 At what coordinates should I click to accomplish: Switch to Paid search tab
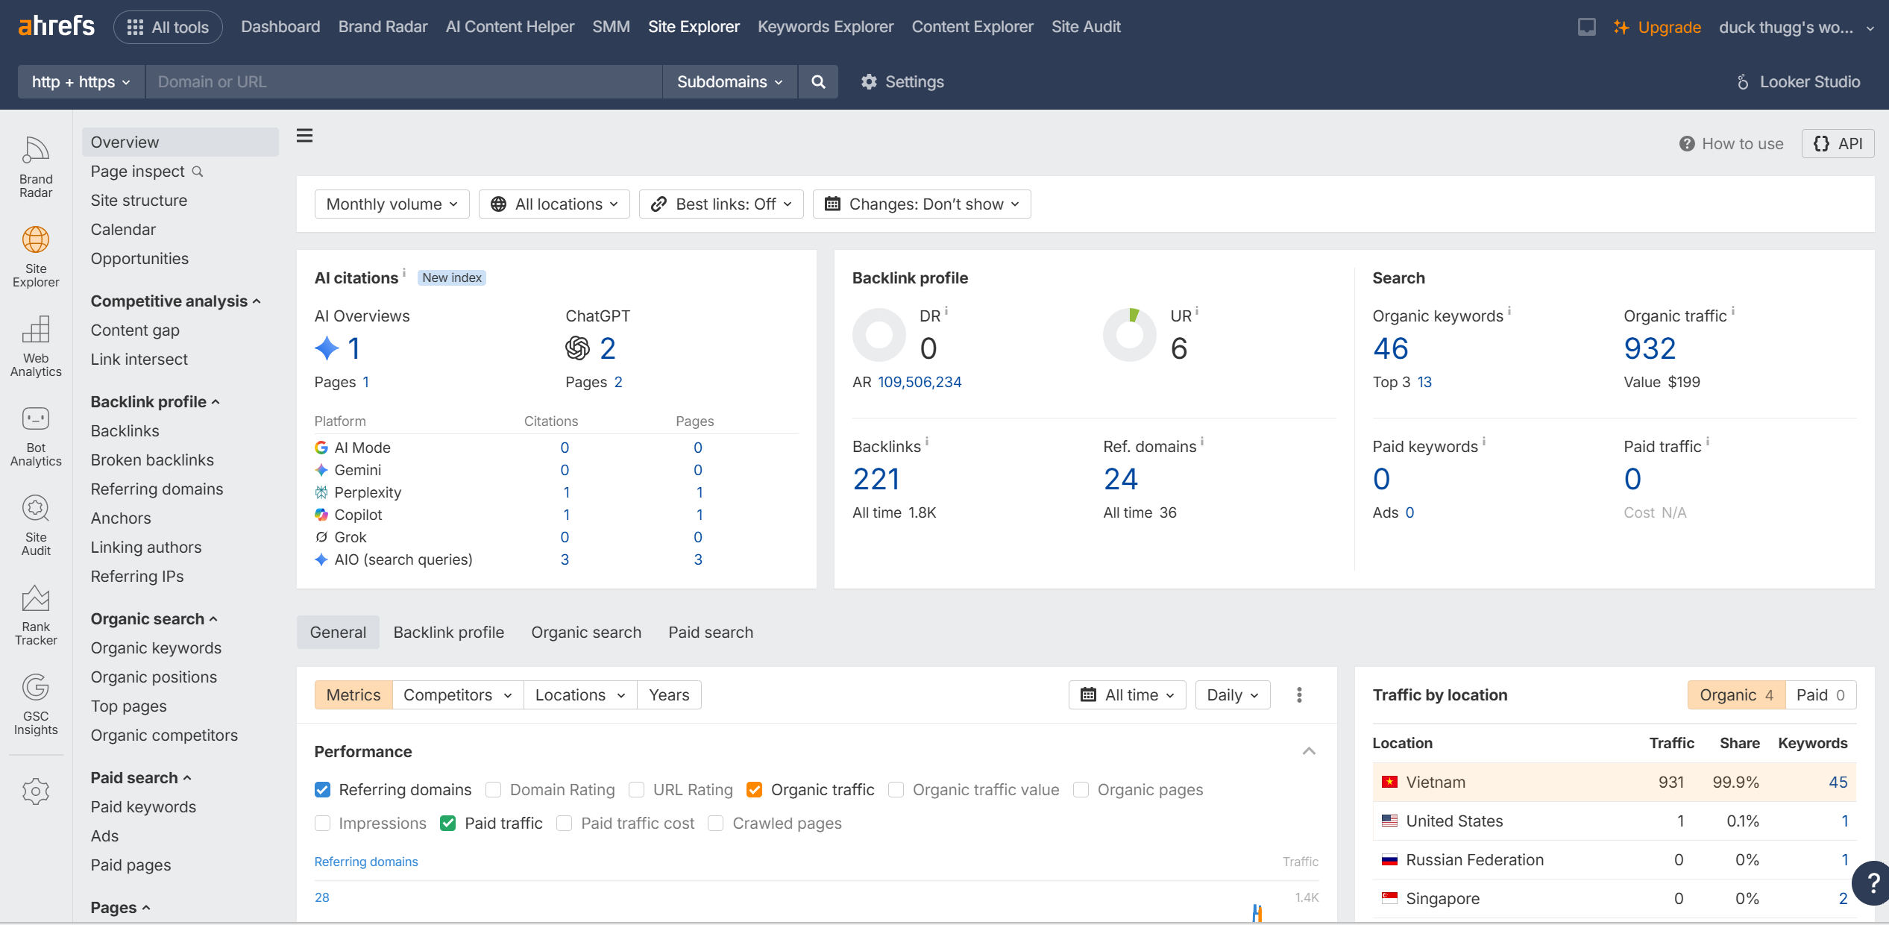coord(711,632)
